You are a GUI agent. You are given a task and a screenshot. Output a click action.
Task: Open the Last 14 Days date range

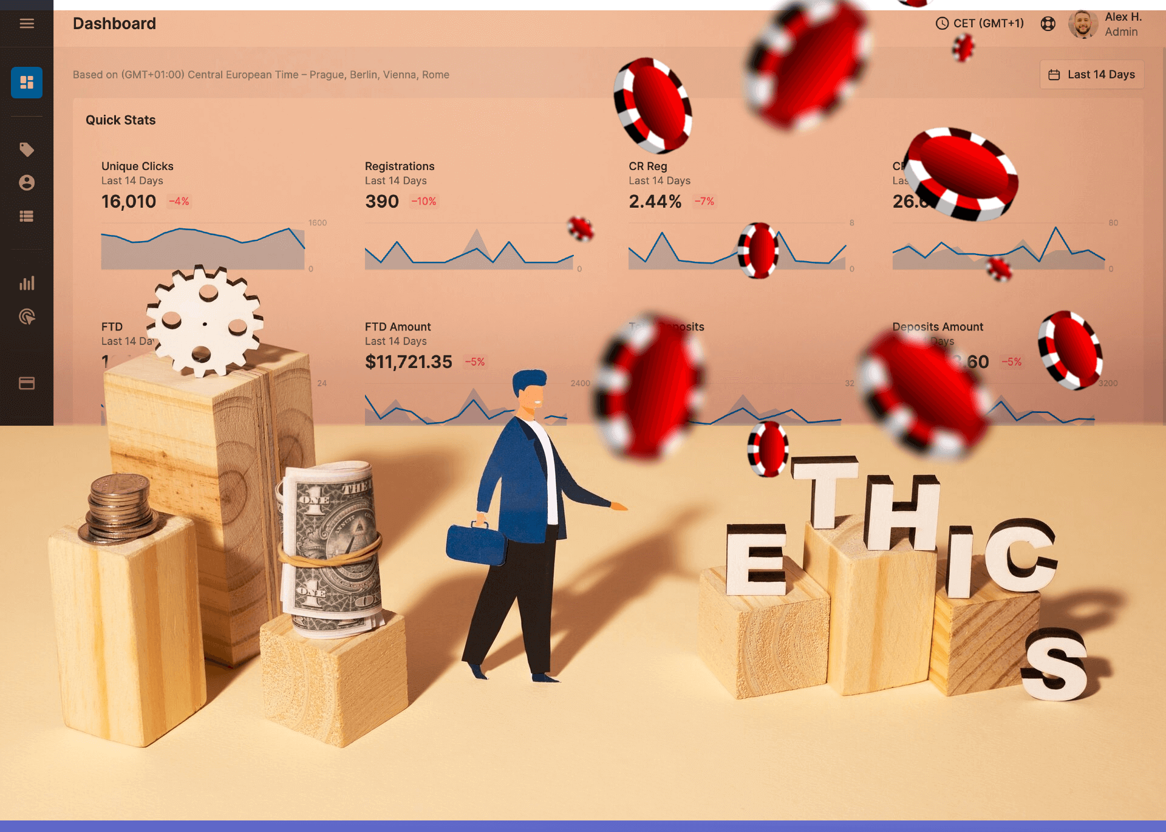click(x=1092, y=75)
